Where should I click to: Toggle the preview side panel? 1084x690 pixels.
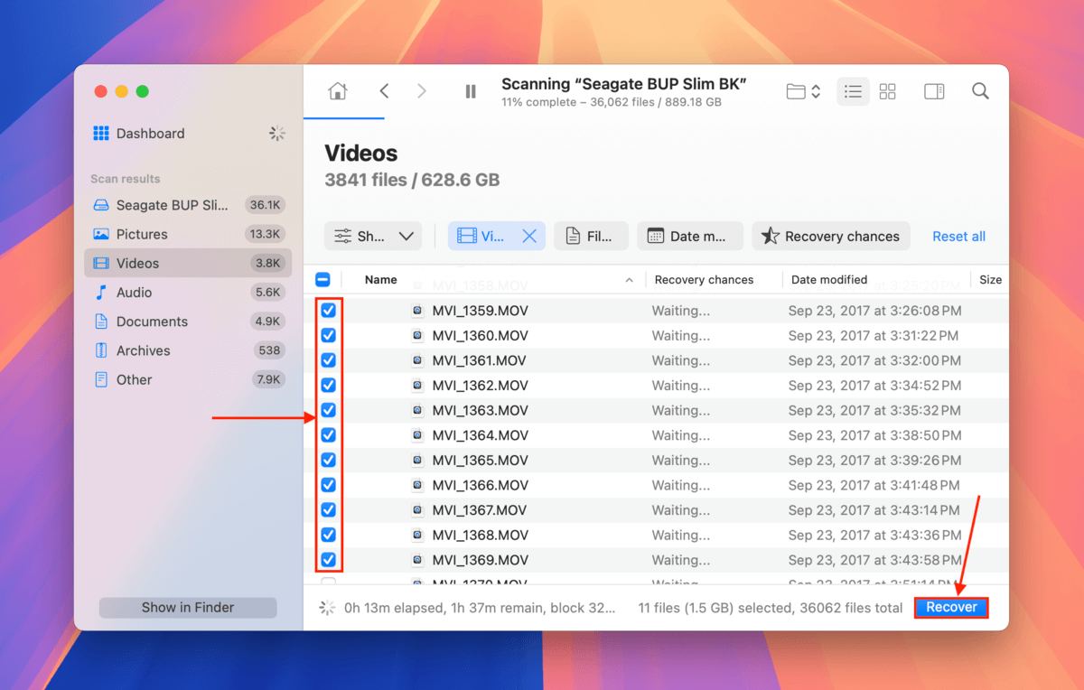934,91
